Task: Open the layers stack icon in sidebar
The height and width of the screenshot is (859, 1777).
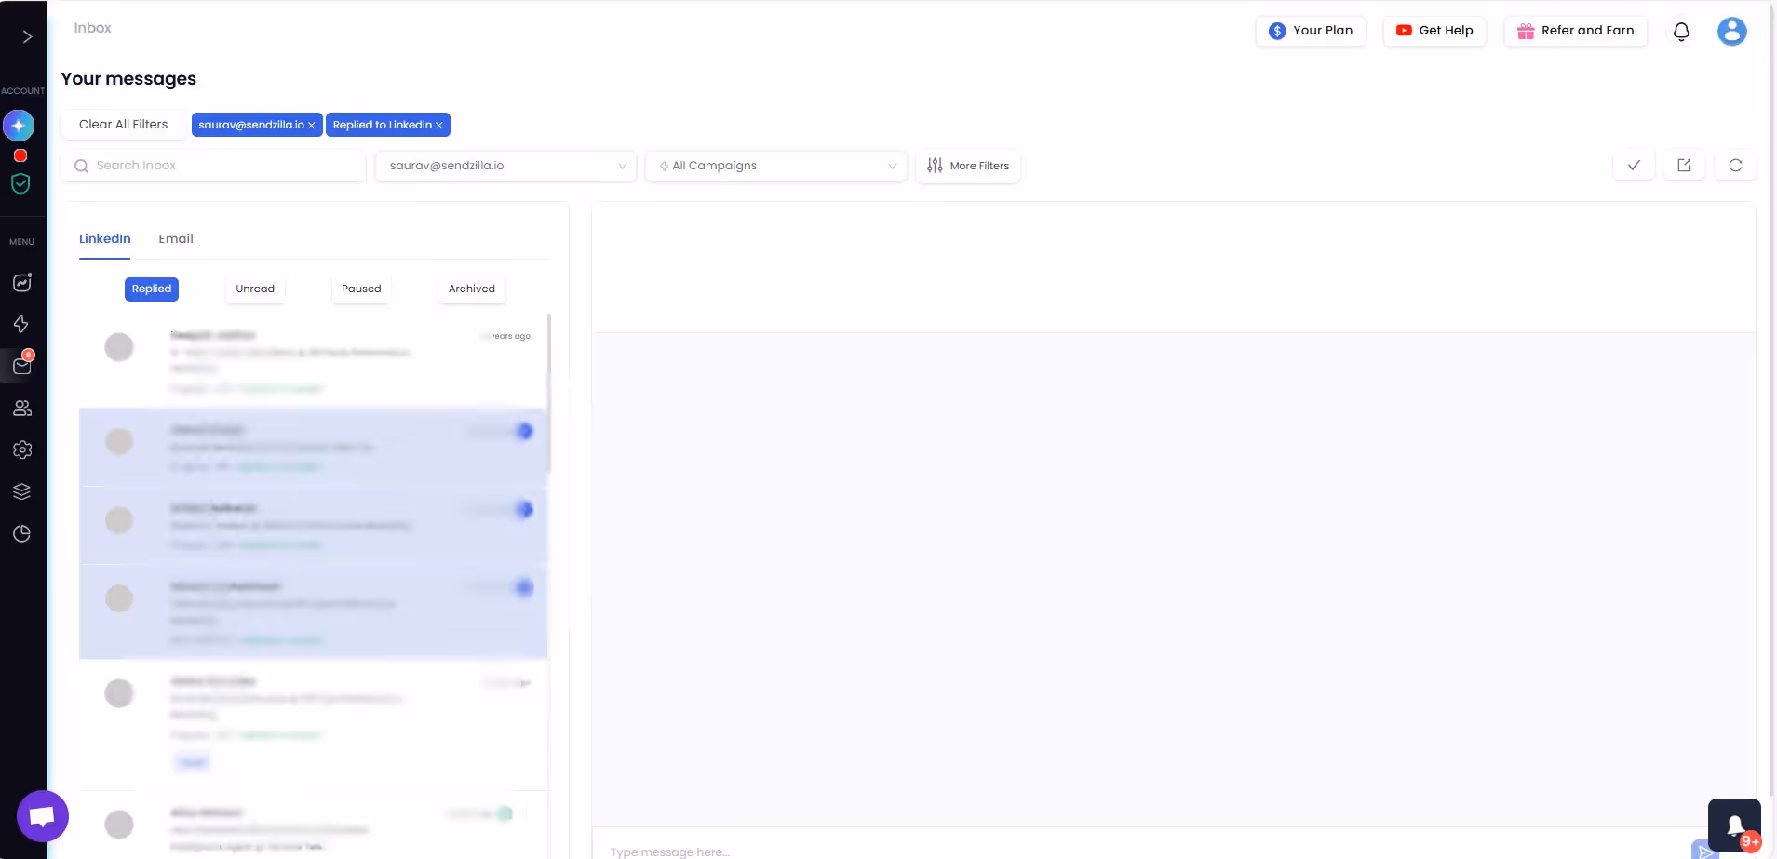Action: (21, 490)
